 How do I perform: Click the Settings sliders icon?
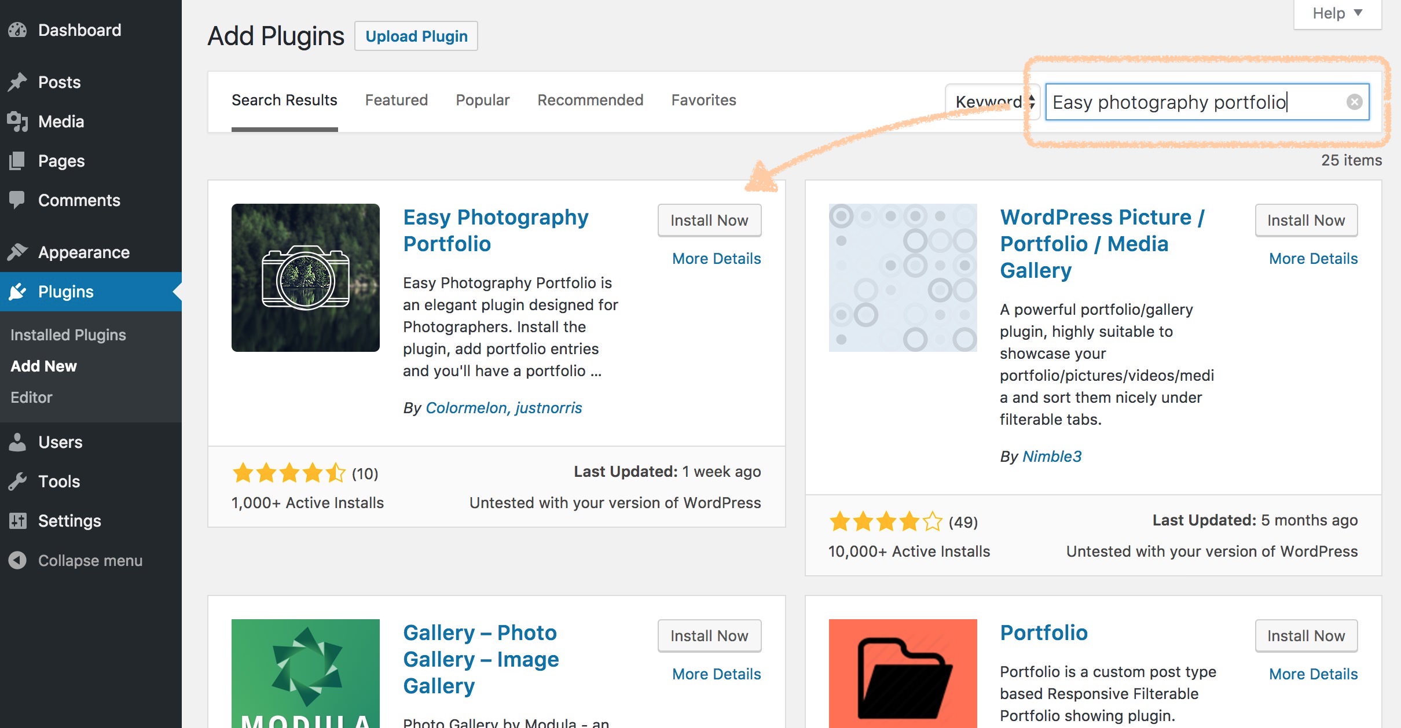(x=18, y=521)
